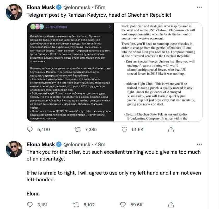This screenshot has width=219, height=209.
Task: Open the second tweet's profile avatar
Action: point(14,149)
